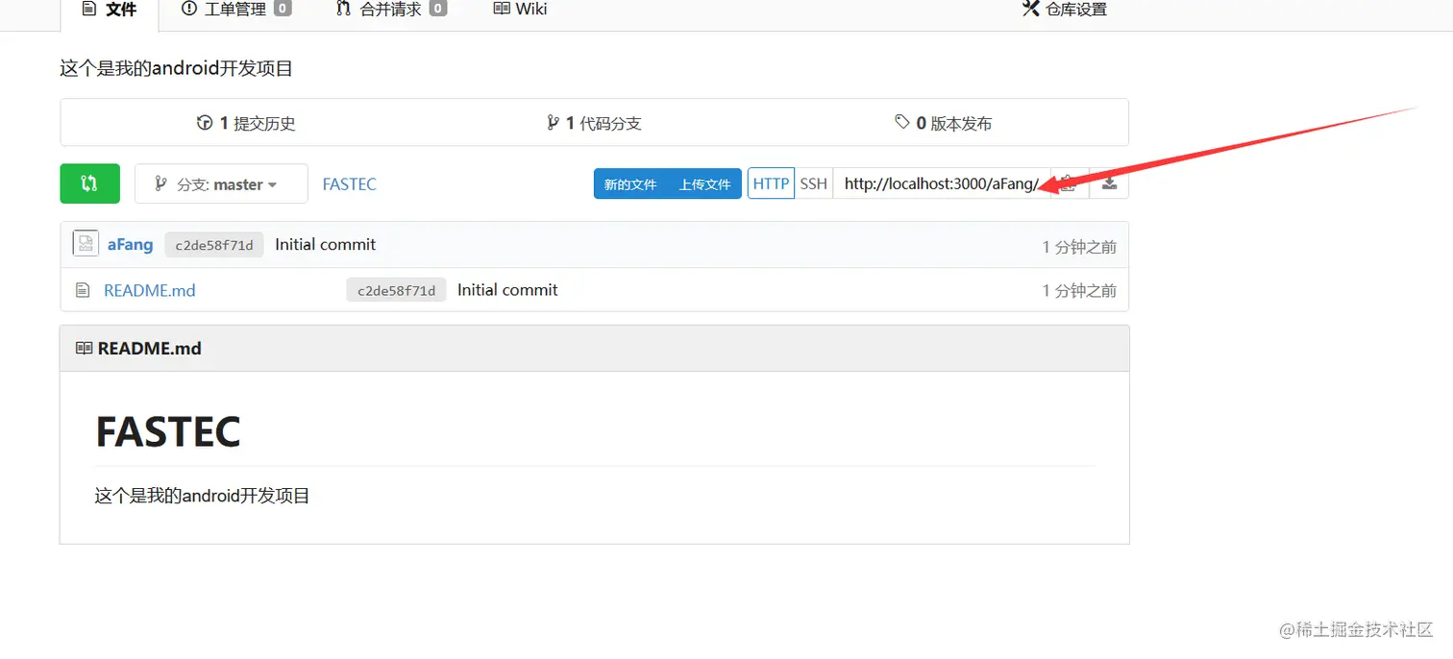
Task: View 0 版本发布 releases
Action: coord(944,123)
